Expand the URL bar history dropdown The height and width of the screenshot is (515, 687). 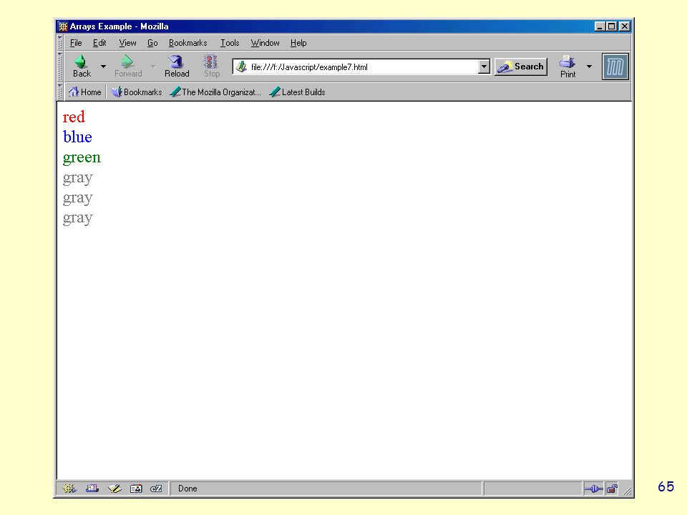484,67
